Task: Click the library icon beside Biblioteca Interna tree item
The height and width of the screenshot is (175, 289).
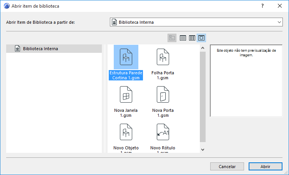Action: click(x=18, y=49)
